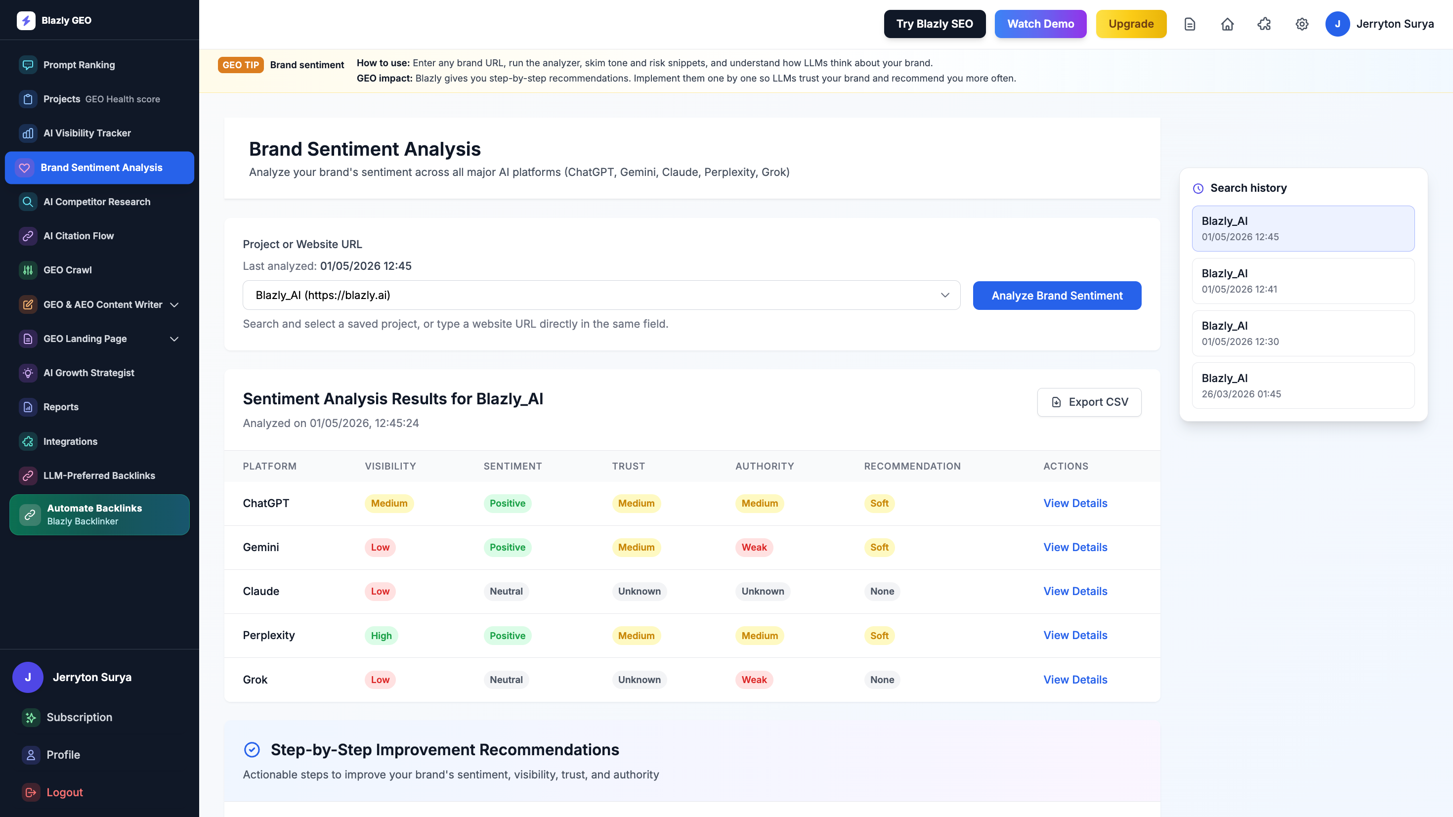Click the VISIBILITY column header
This screenshot has width=1453, height=817.
pos(390,466)
